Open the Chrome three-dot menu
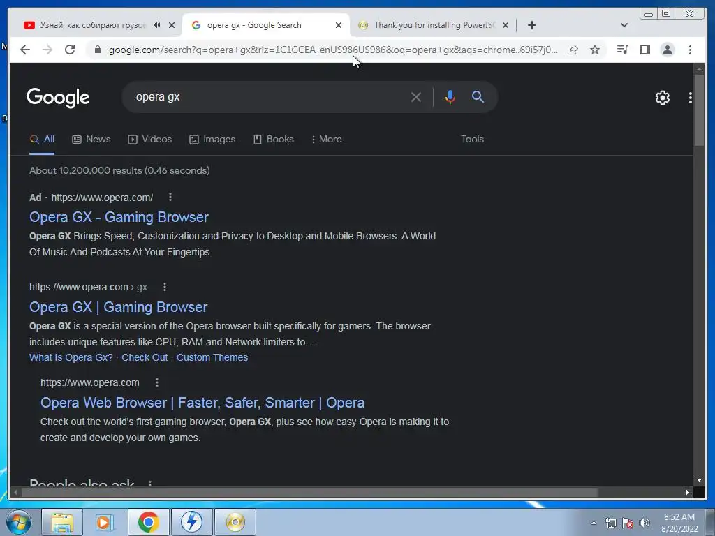The height and width of the screenshot is (536, 715). [x=690, y=50]
